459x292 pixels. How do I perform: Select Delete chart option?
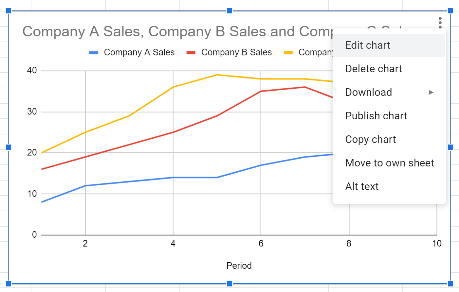coord(374,69)
